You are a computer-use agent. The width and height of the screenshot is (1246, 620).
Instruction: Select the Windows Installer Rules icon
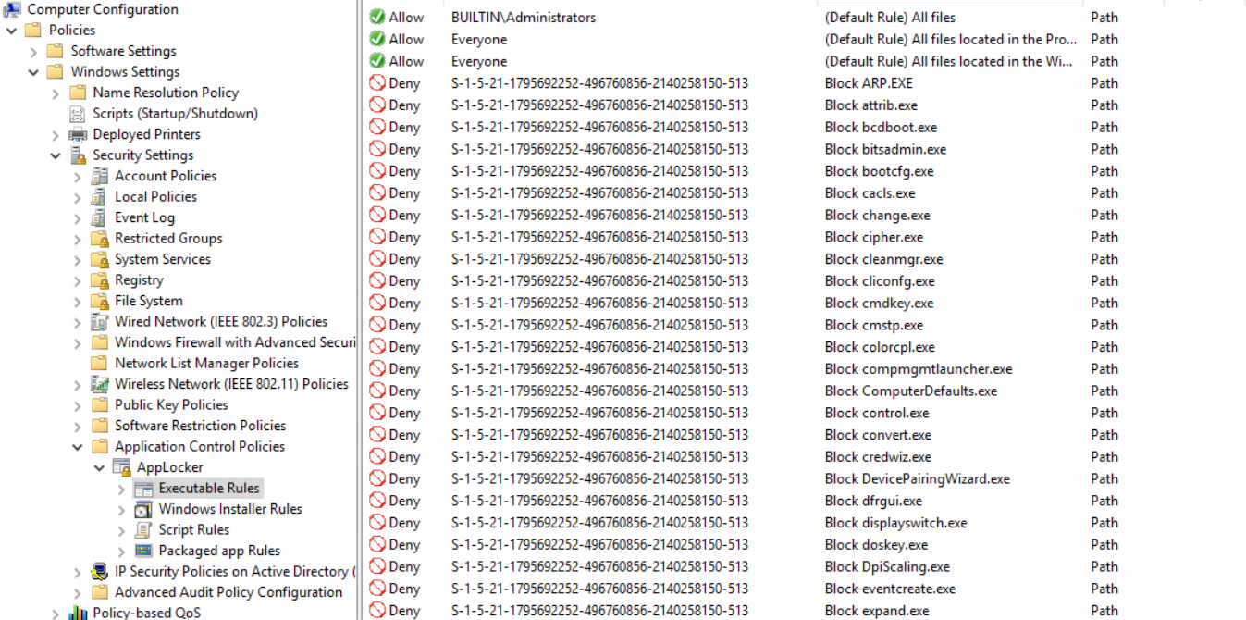click(x=142, y=509)
